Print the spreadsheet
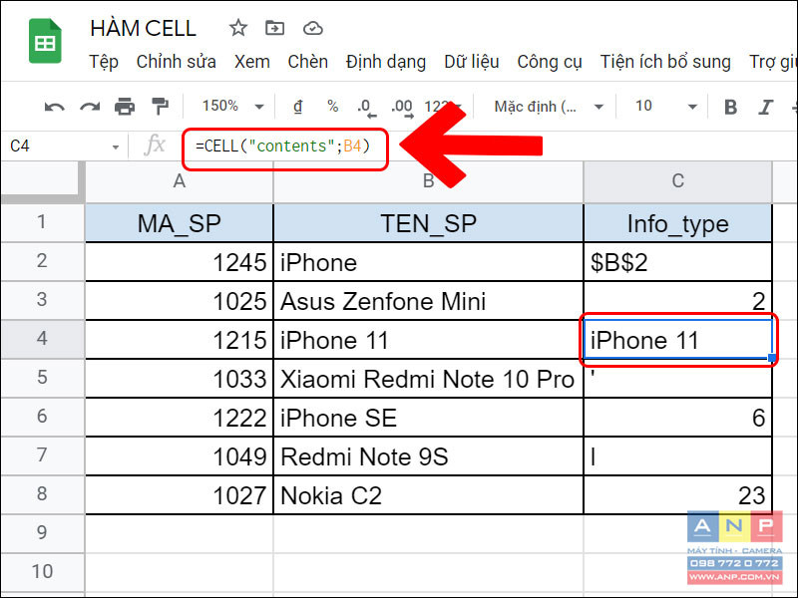The height and width of the screenshot is (598, 798). click(125, 107)
